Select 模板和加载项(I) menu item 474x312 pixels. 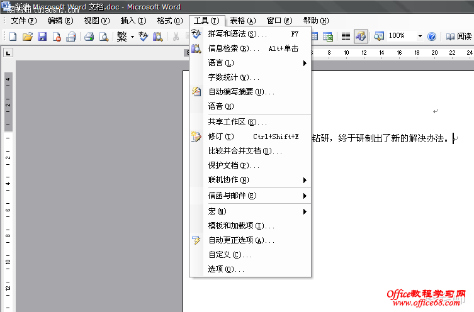(x=251, y=226)
